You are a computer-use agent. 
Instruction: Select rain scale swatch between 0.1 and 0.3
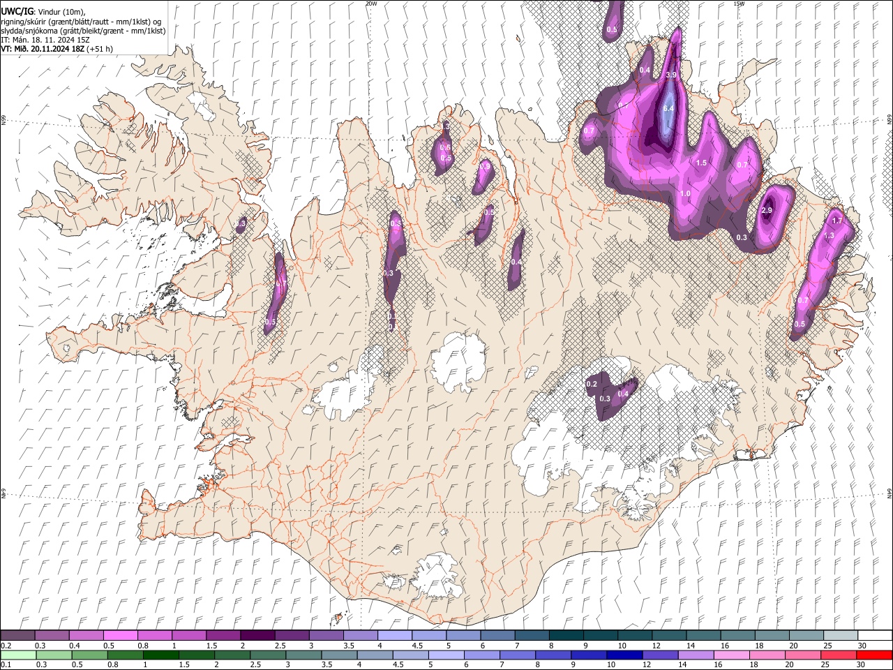coord(17,655)
